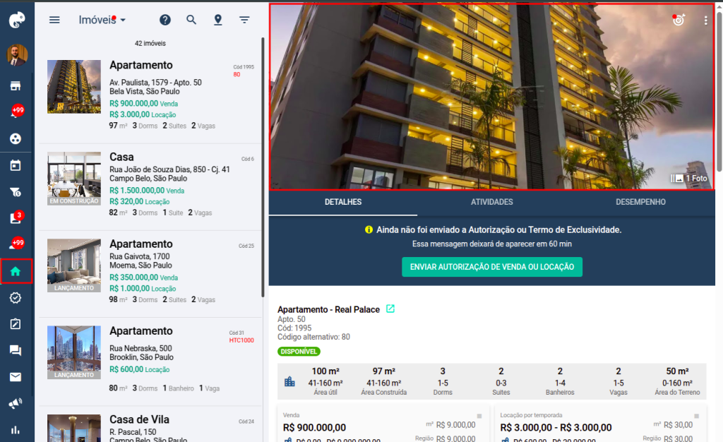This screenshot has height=442, width=723.
Task: Switch to the DETALHES tab
Action: tap(343, 202)
